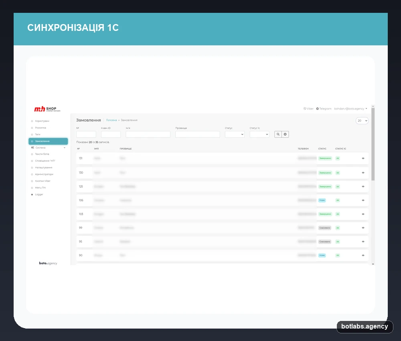Click the clear filters circle-x button
Screen dimensions: 401x341
[x=285, y=134]
